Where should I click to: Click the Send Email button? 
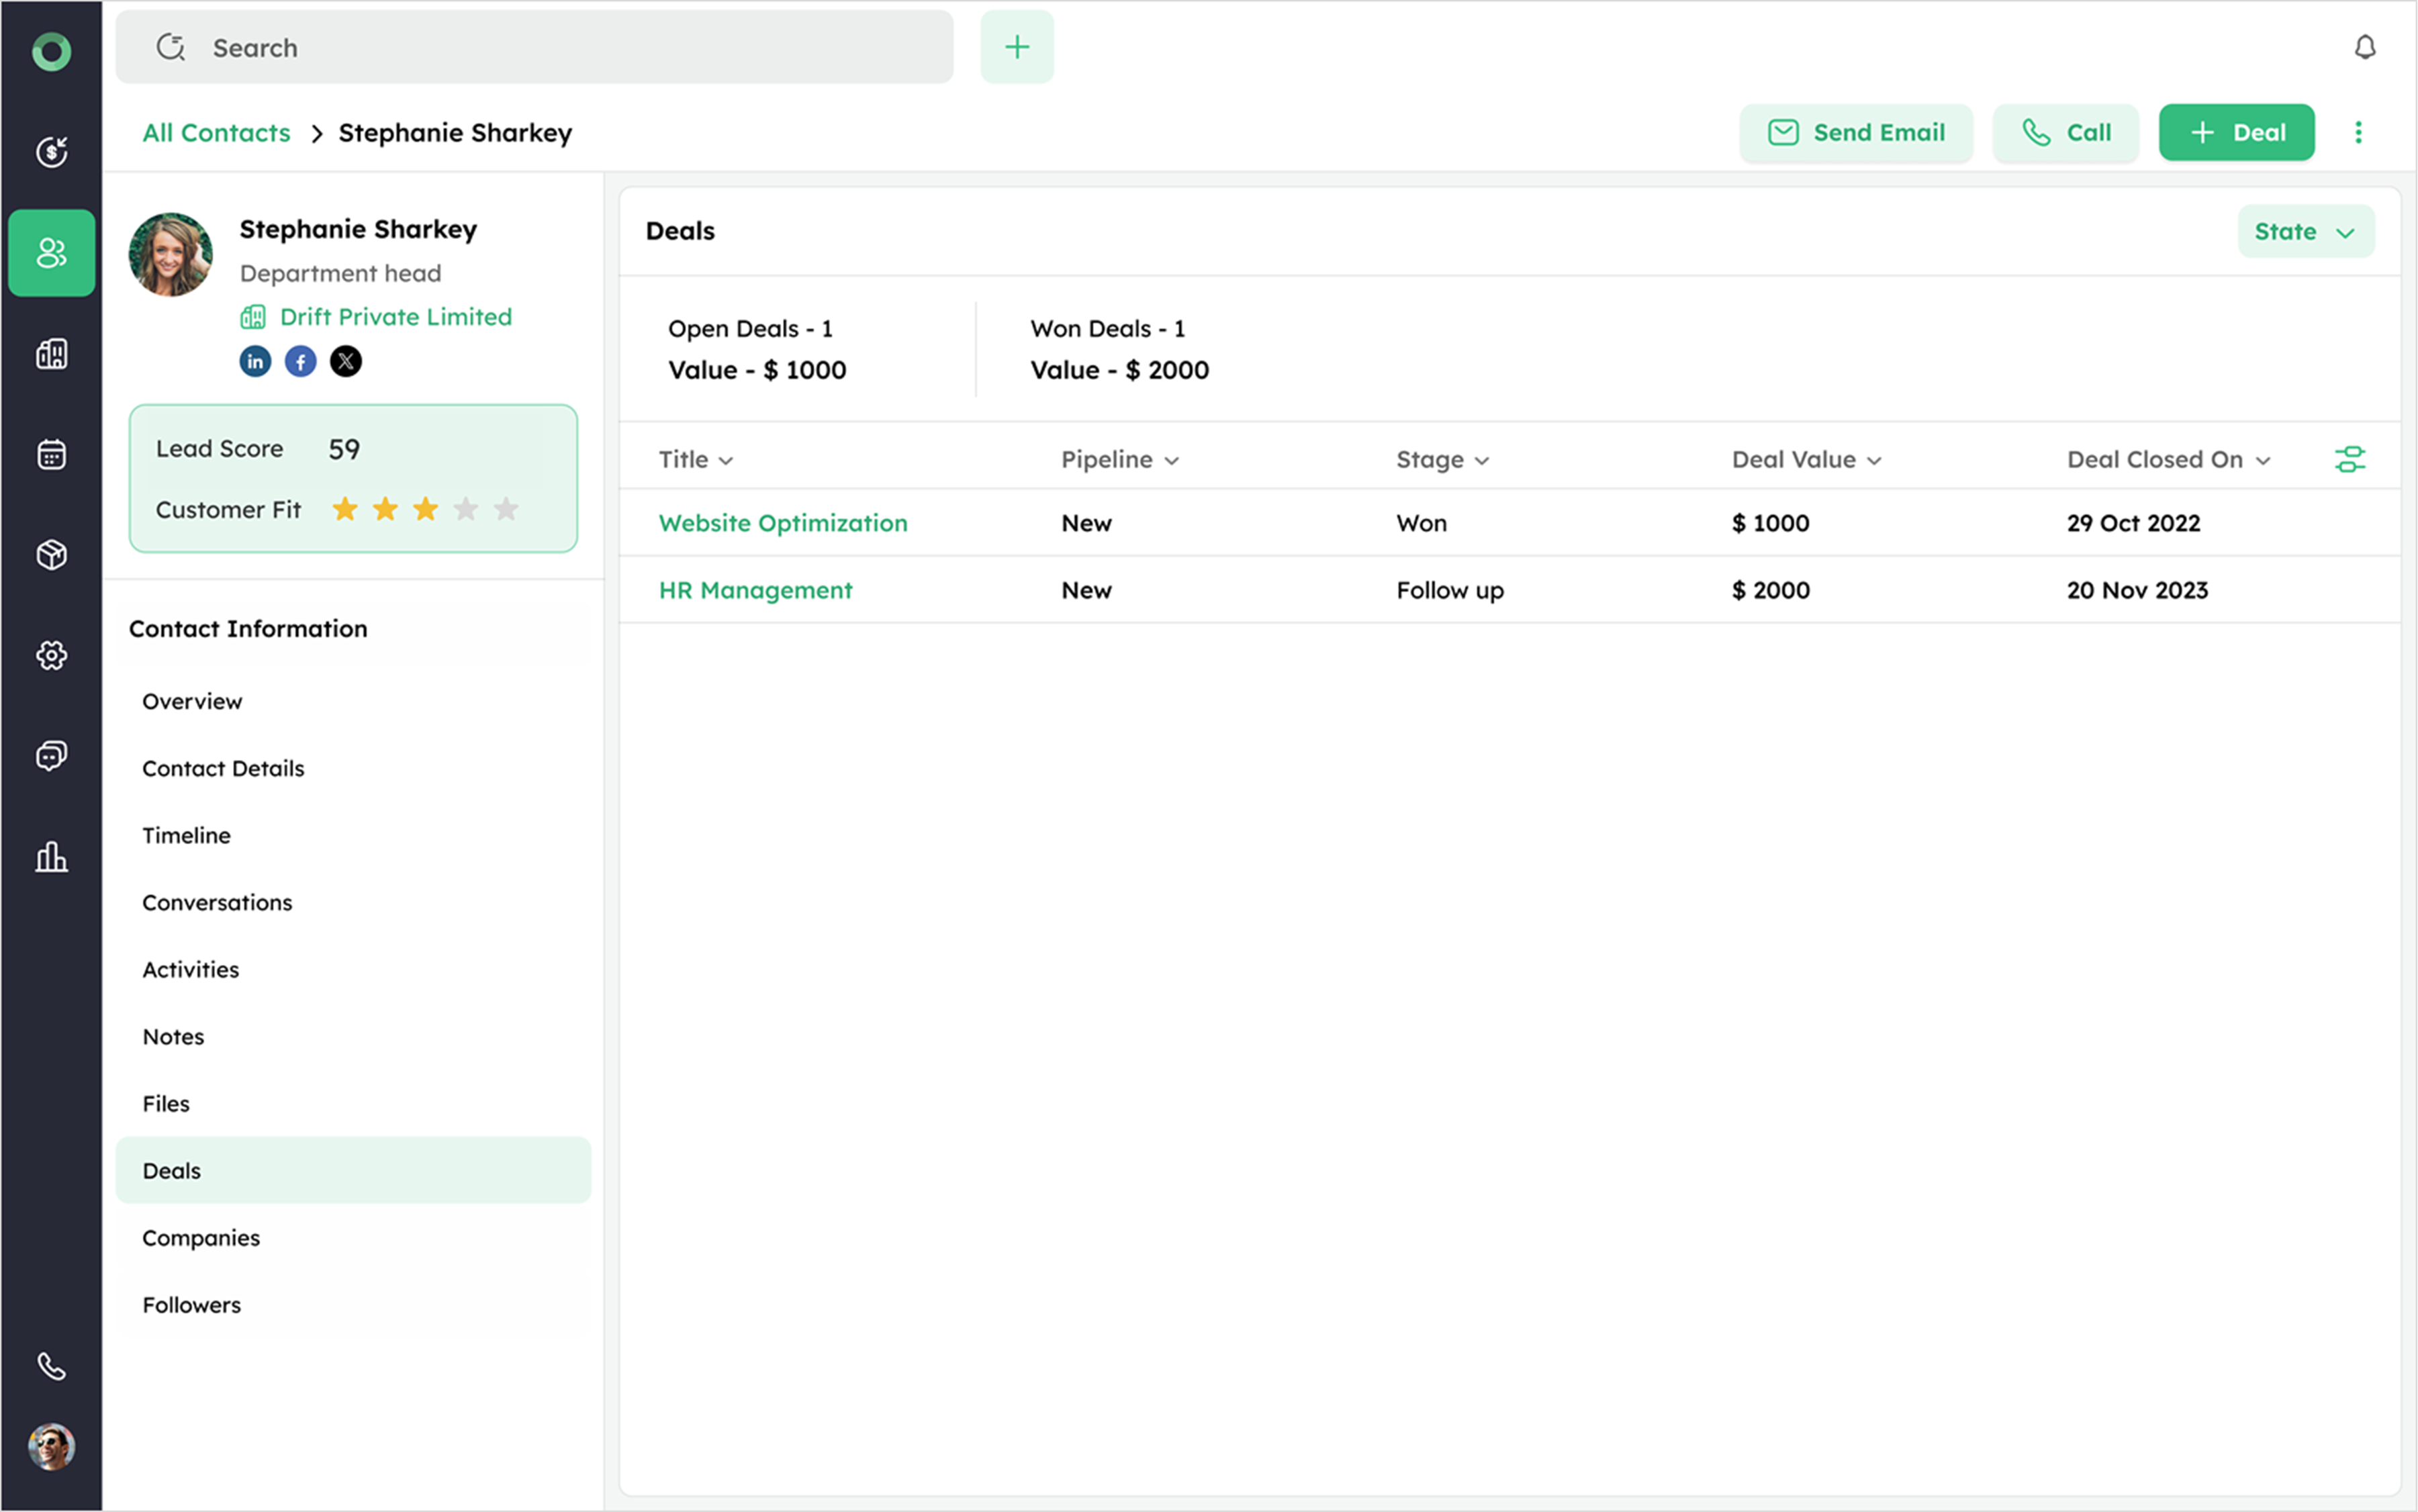(1856, 132)
